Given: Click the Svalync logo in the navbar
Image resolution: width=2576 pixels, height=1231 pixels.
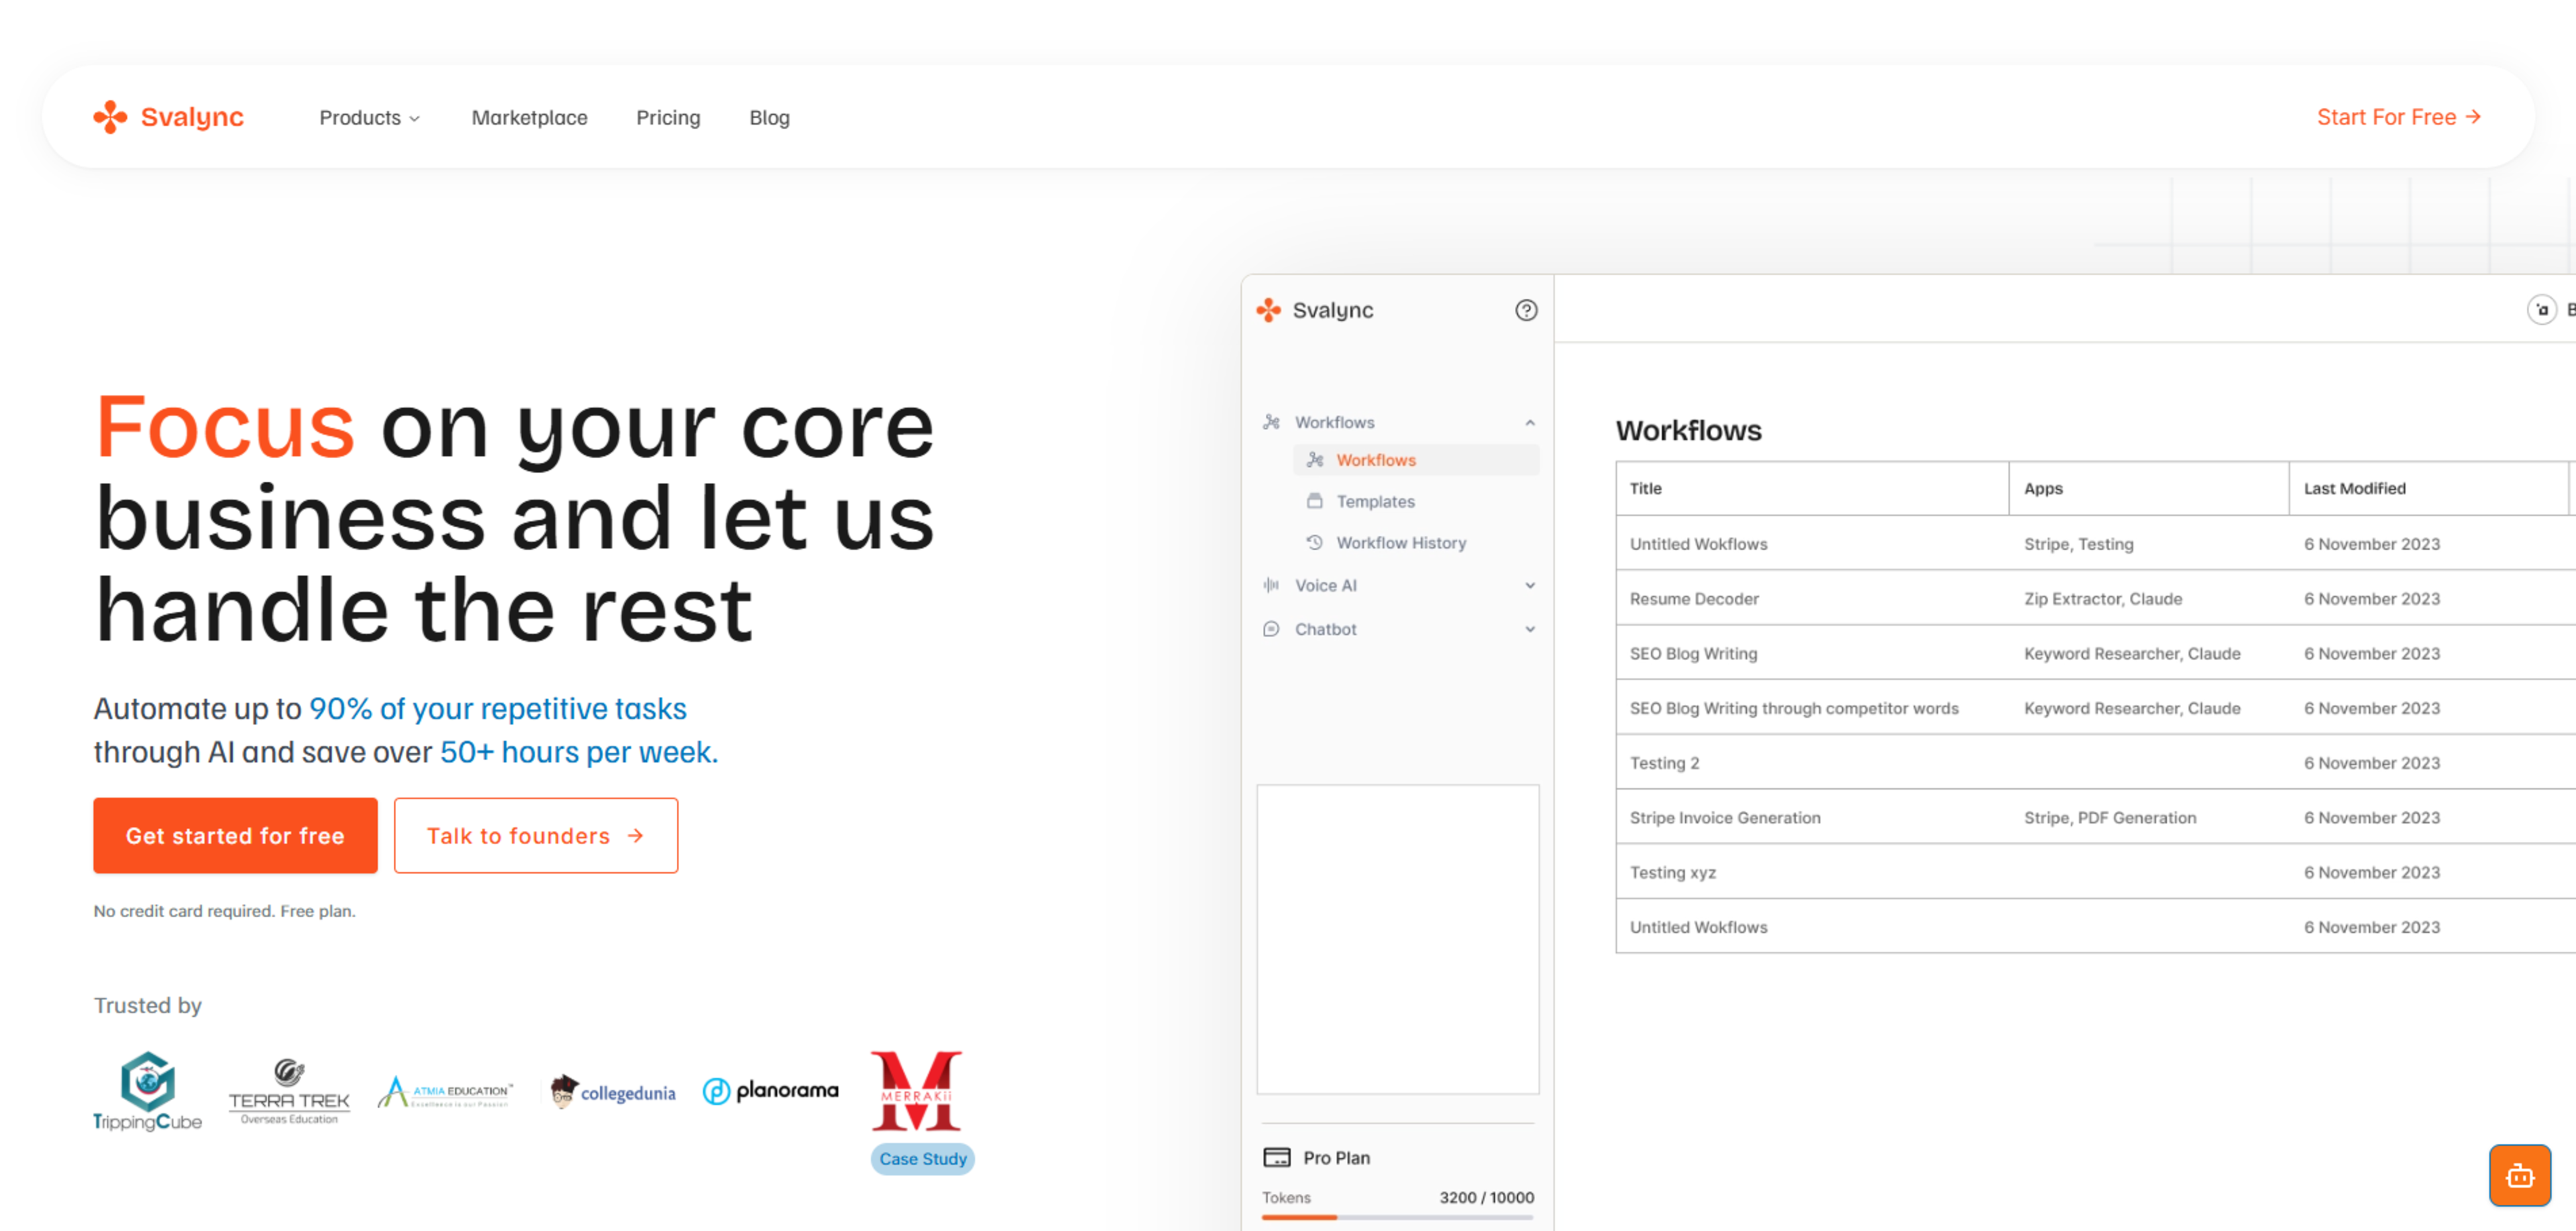Looking at the screenshot, I should point(168,117).
